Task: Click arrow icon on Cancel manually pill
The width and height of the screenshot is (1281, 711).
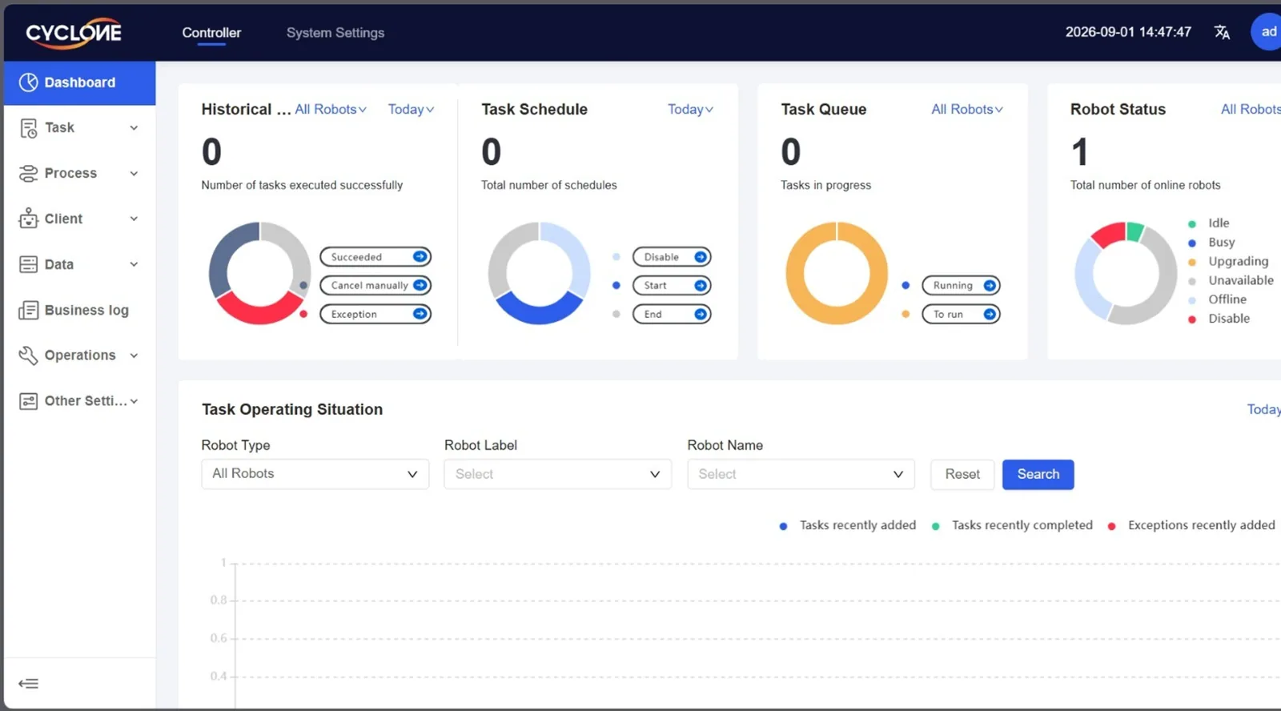Action: pyautogui.click(x=420, y=285)
